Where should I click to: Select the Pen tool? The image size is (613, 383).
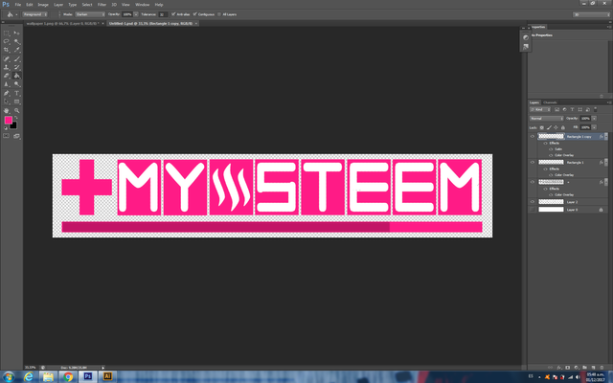7,94
